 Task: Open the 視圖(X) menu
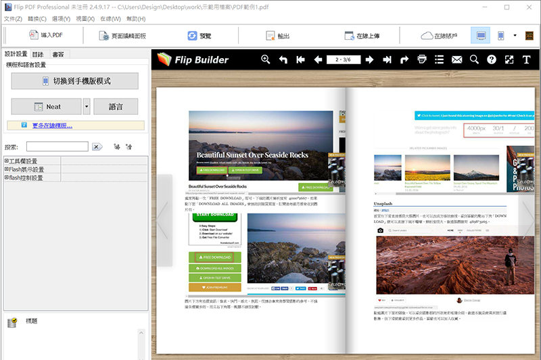pyautogui.click(x=85, y=19)
